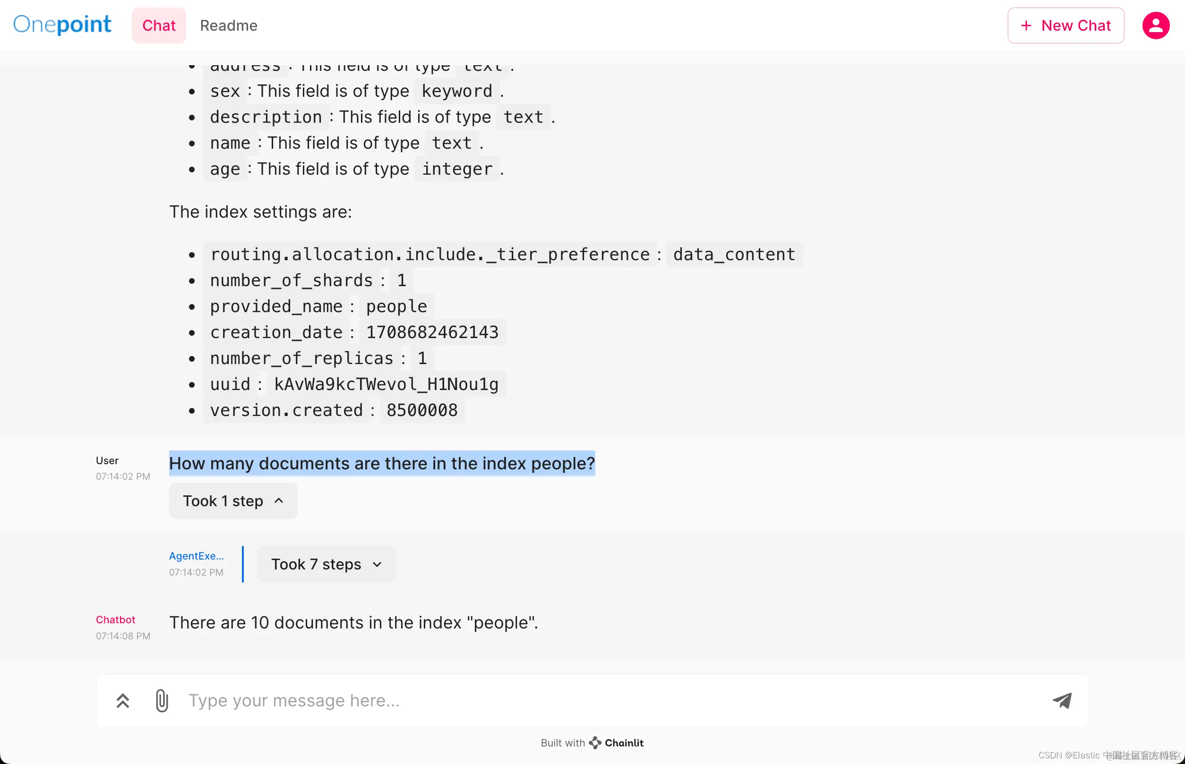Screen dimensions: 1185x764
Task: Click the double-chevron history icon
Action: (x=123, y=701)
